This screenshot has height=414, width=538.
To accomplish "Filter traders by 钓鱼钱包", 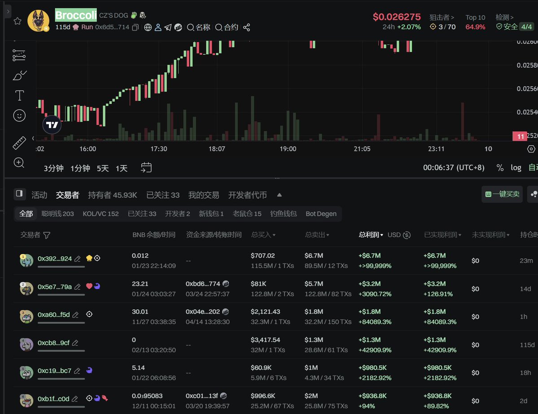I will tap(284, 214).
